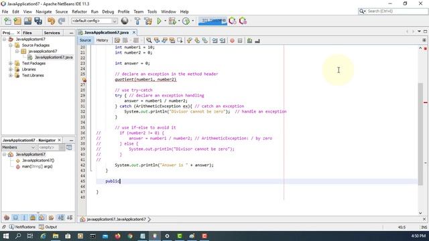Select JavaApplication67.java in the project tree
Viewport: 429px width, 241px height.
tap(54, 58)
